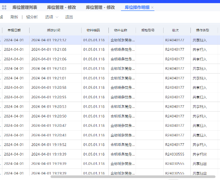The height and width of the screenshot is (180, 220).
Task: Click batch R24040177 in the 19:21:12 row
Action: tap(175, 40)
